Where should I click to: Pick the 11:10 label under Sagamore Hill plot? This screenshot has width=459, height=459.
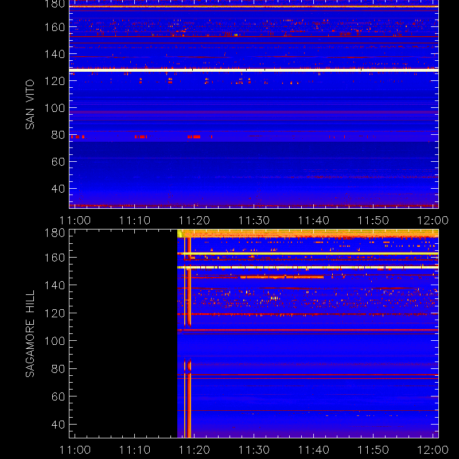click(135, 450)
